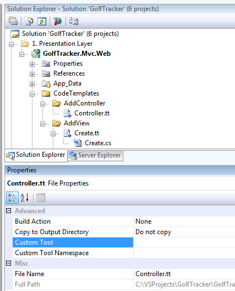235x291 pixels.
Task: Click the AddController open folder icon
Action: [x=57, y=103]
